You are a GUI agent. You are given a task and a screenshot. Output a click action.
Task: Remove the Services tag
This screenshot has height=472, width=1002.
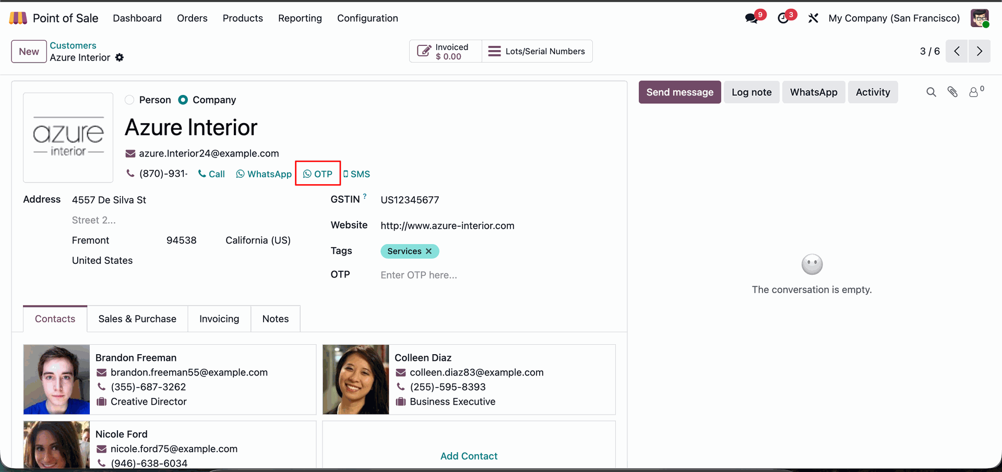(x=428, y=251)
